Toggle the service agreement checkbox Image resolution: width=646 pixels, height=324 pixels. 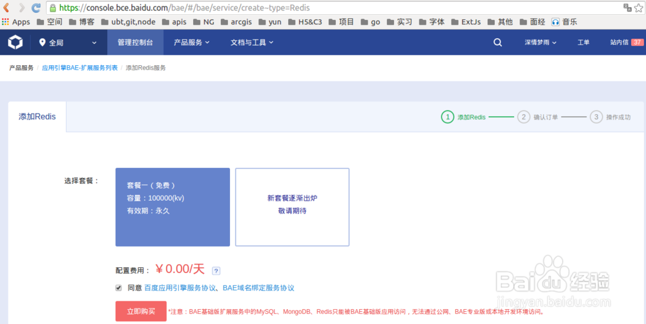click(119, 288)
